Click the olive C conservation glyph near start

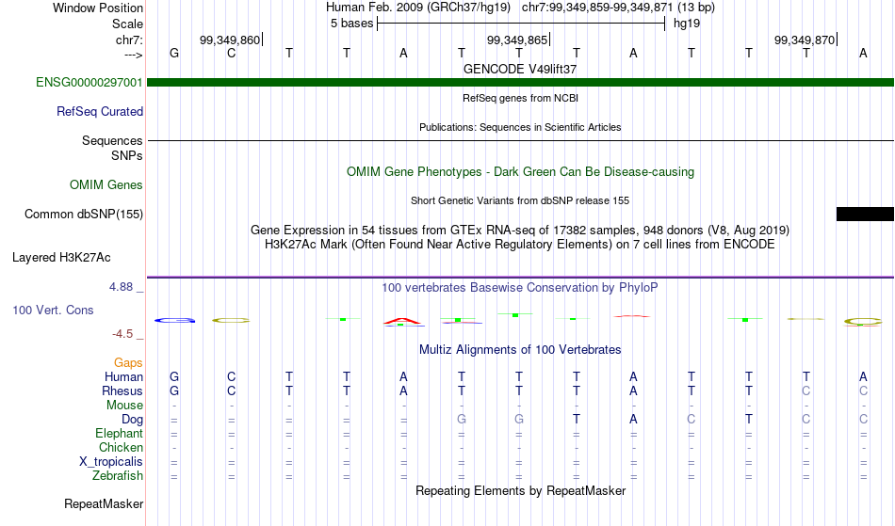click(231, 321)
